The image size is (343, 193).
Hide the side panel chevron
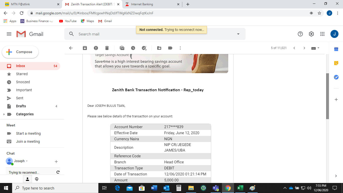pyautogui.click(x=336, y=176)
